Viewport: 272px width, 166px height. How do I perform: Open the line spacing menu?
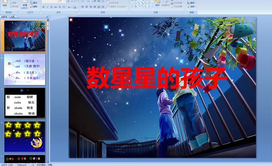pyautogui.click(x=103, y=1)
